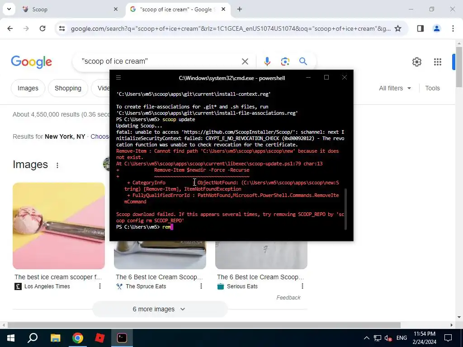The height and width of the screenshot is (347, 463).
Task: Open the Windows Start menu
Action: tap(11, 338)
